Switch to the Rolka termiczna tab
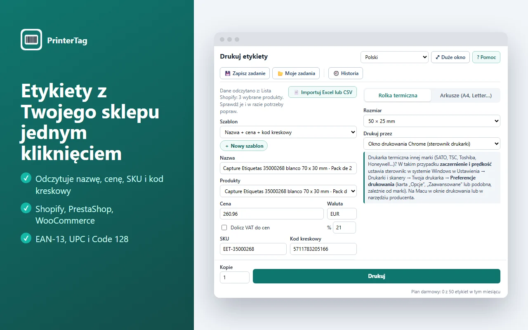Image resolution: width=528 pixels, height=330 pixels. (398, 95)
